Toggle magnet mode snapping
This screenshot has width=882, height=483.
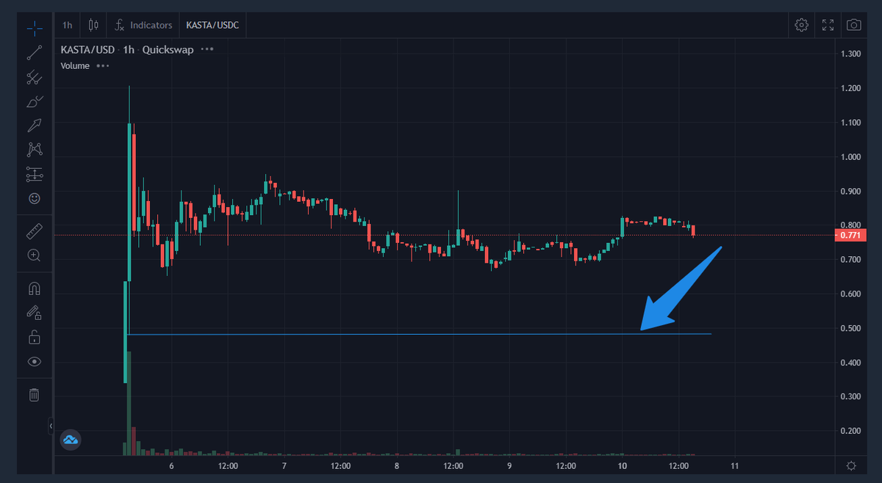[34, 289]
